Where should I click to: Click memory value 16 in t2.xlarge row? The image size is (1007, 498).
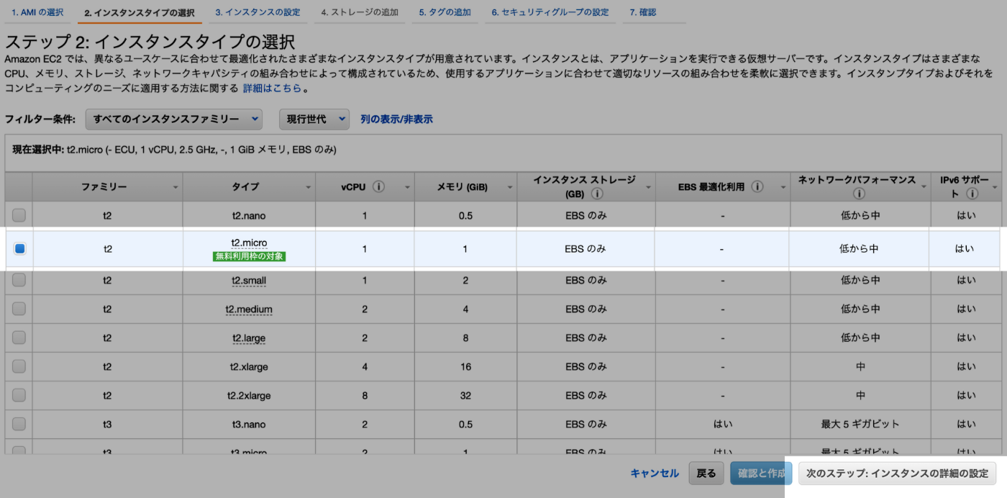pos(465,367)
